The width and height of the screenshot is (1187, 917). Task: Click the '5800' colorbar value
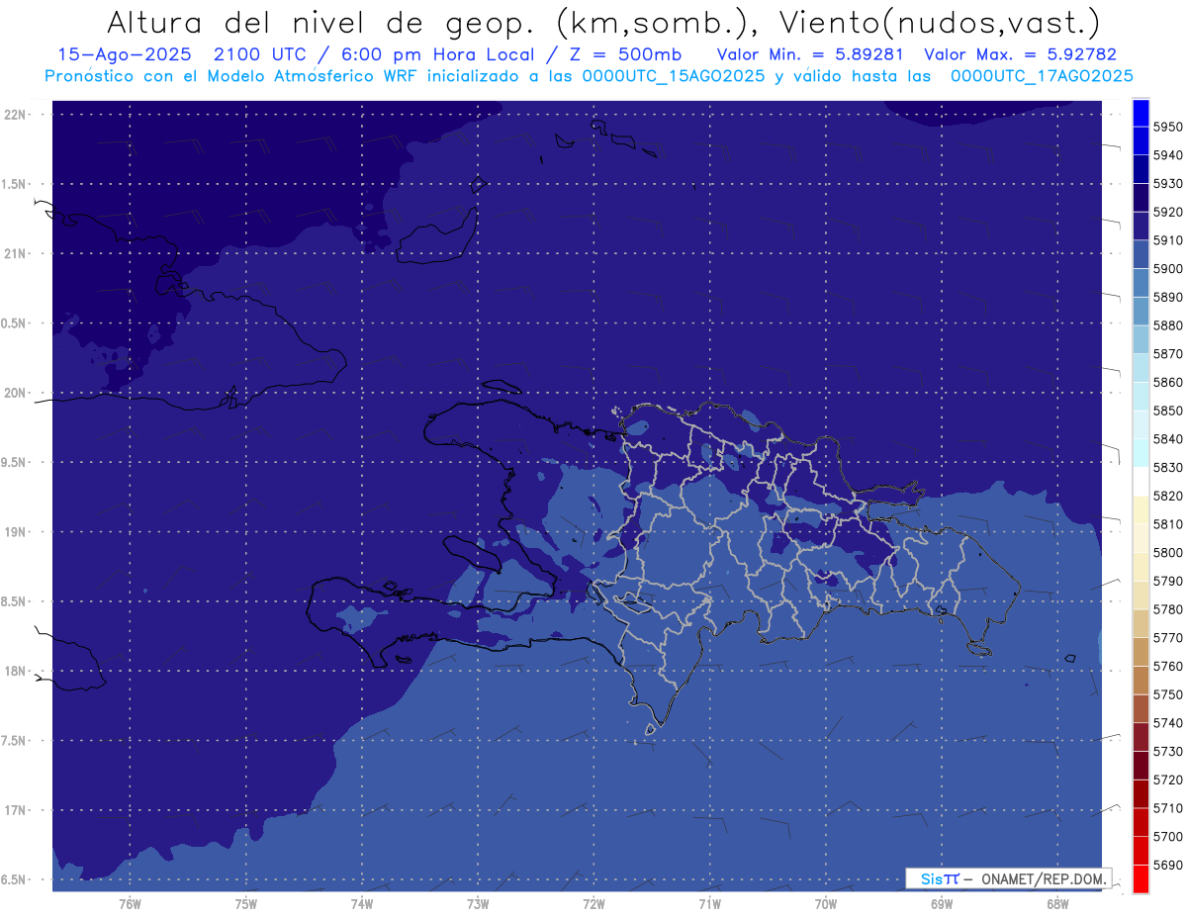1167,553
